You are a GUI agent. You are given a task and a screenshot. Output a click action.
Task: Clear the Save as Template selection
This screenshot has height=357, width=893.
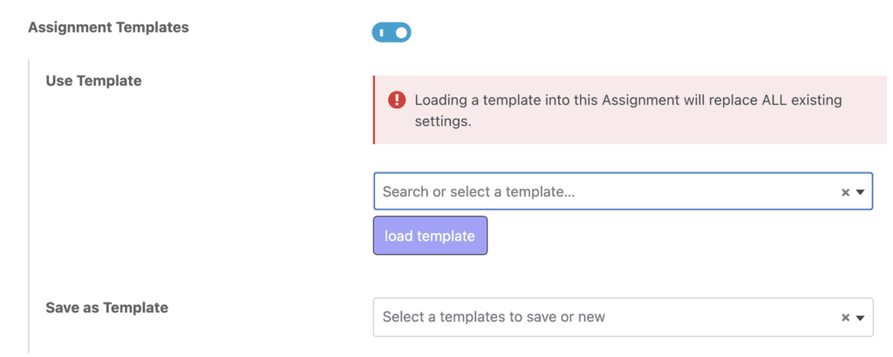tap(845, 318)
